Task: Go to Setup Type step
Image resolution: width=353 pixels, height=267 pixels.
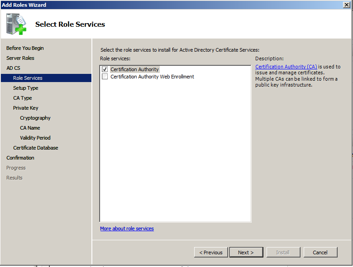Action: [26, 88]
